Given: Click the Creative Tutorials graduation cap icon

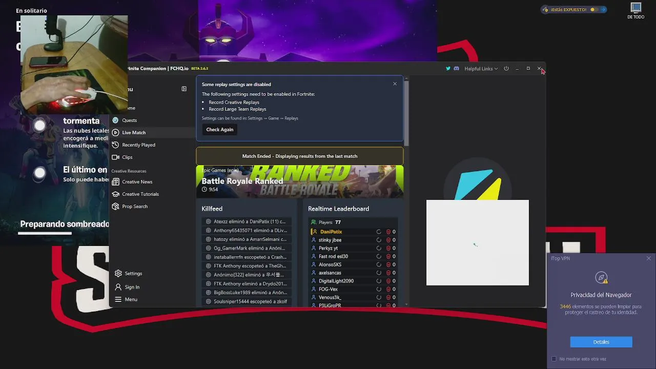Looking at the screenshot, I should pos(115,194).
